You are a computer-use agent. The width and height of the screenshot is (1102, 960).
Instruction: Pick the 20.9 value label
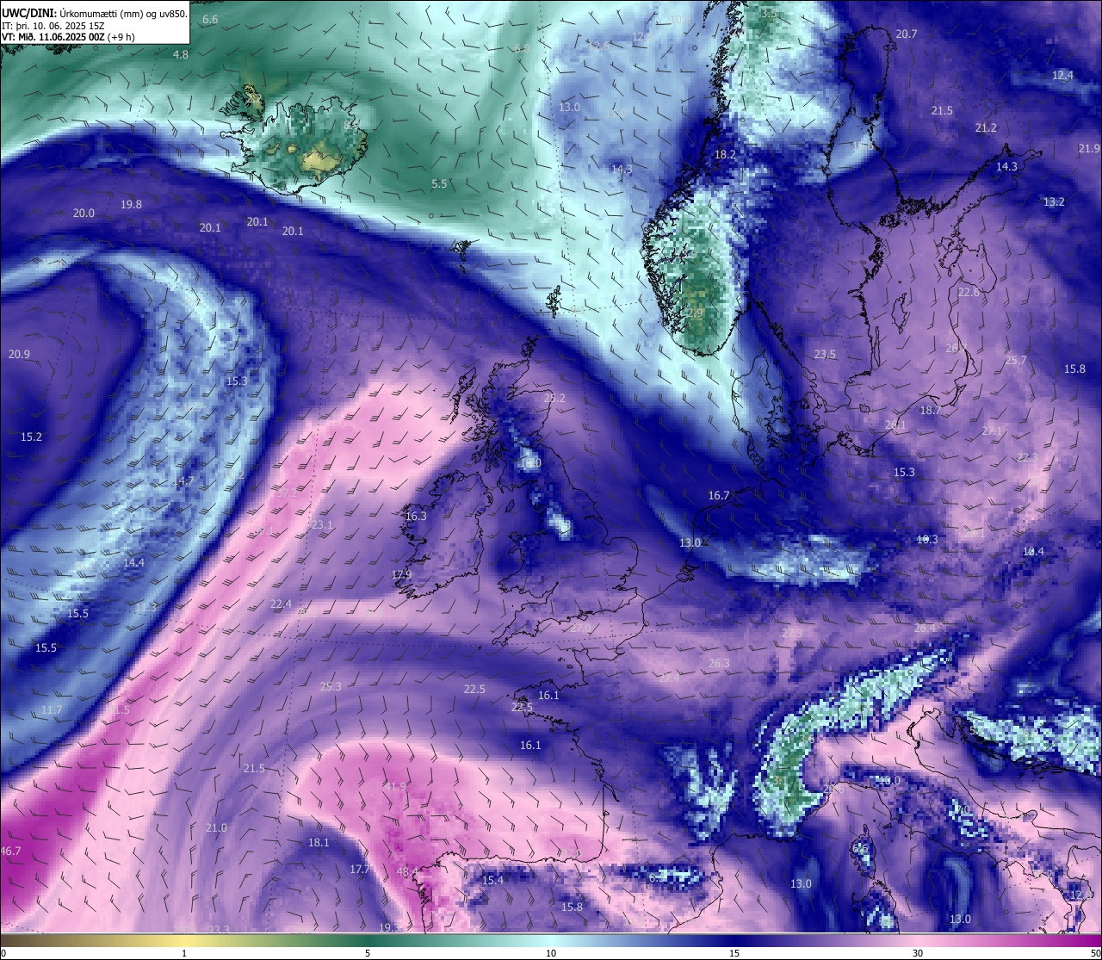click(x=19, y=354)
